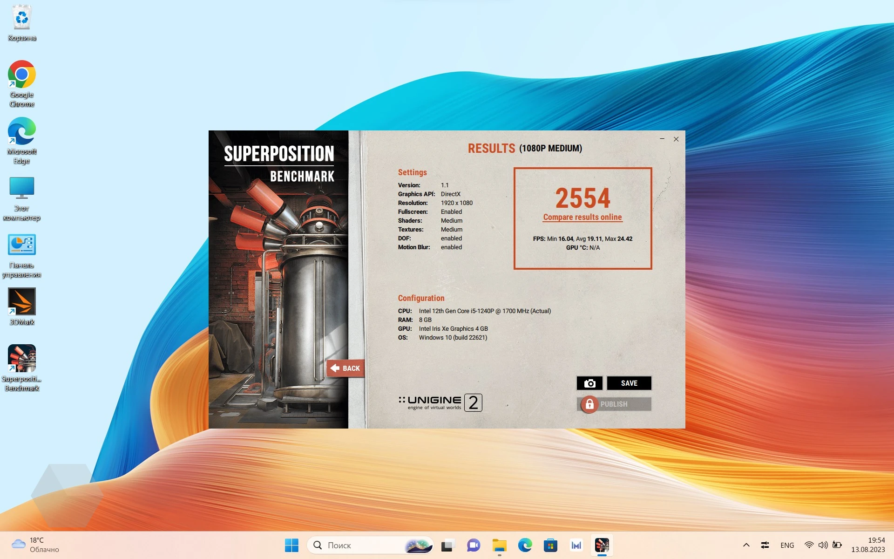Click the tray switch arrows icon

pos(765,545)
